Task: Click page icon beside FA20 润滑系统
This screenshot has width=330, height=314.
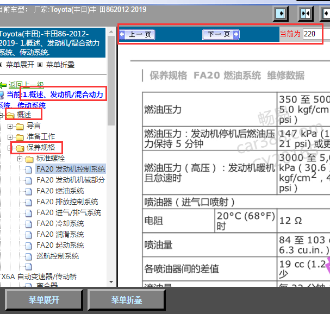Action: click(29, 235)
